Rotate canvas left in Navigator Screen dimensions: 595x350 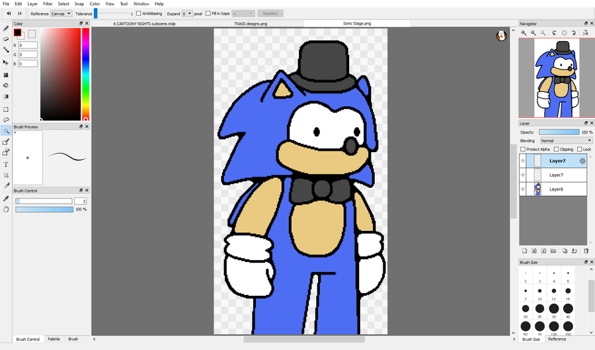(554, 33)
